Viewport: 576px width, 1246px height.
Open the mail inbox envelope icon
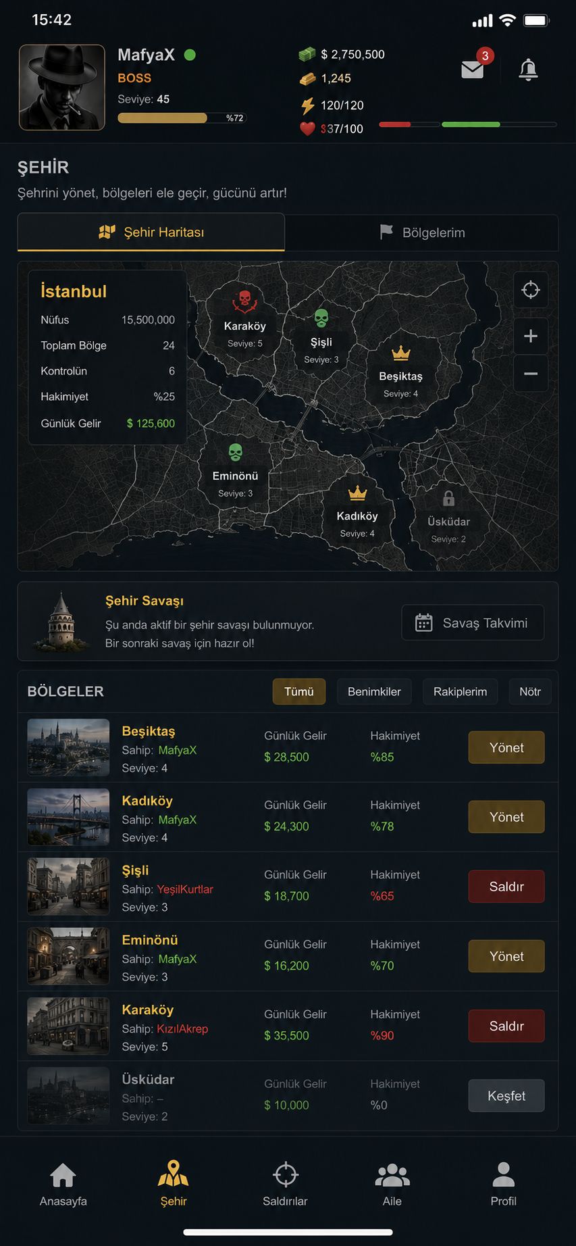(472, 69)
